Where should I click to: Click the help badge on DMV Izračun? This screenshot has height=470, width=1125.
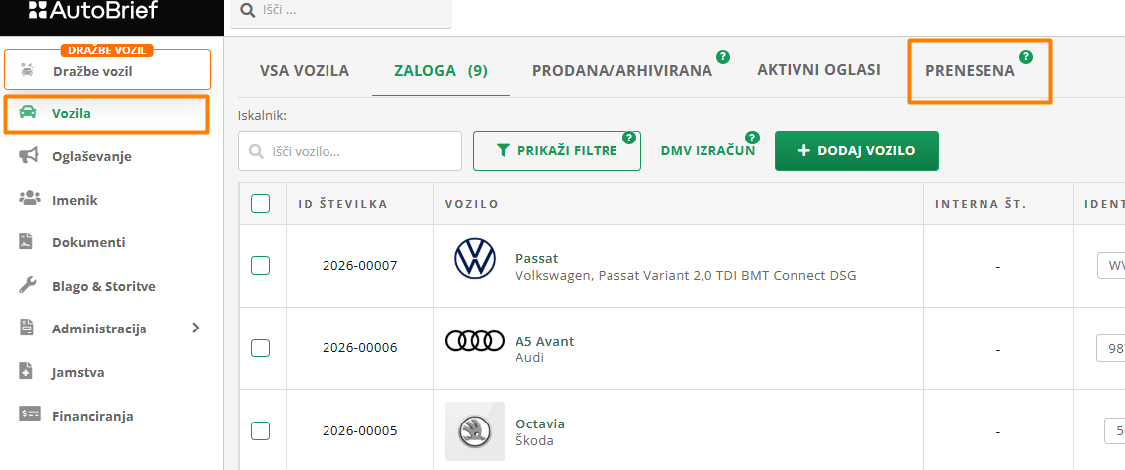752,138
